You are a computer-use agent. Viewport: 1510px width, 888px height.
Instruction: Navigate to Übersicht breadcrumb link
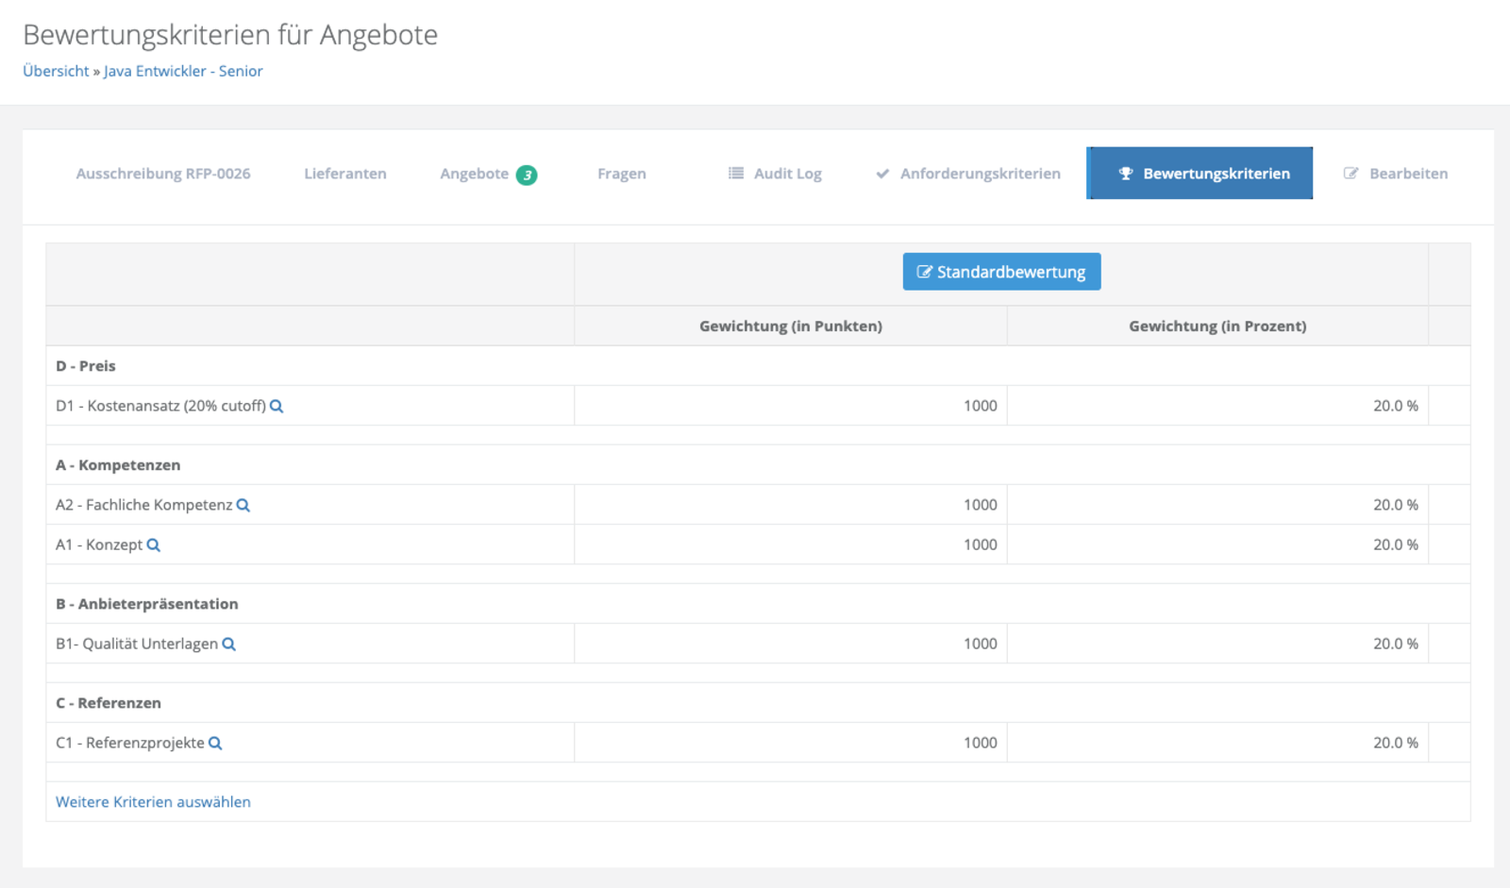tap(56, 71)
